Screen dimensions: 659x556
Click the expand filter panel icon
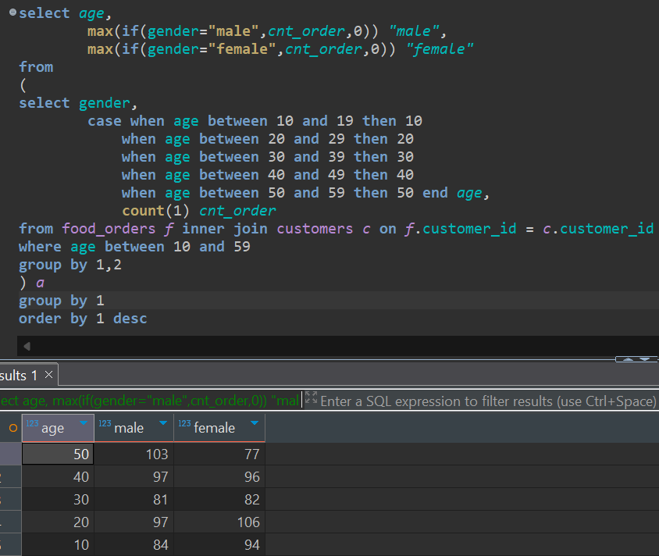tap(311, 397)
